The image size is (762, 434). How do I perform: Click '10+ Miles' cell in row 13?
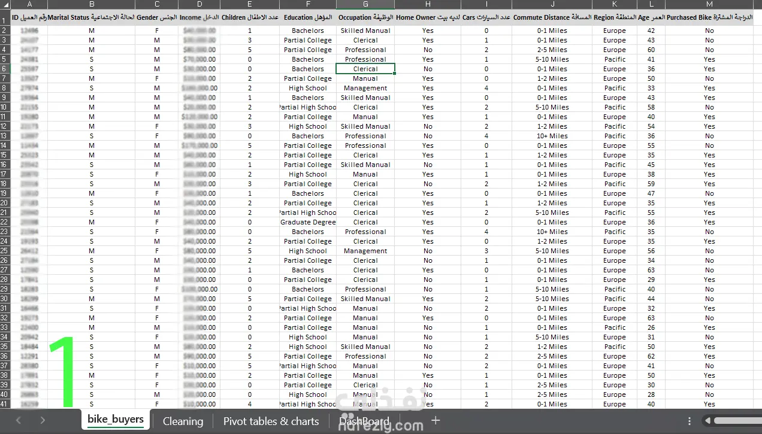552,136
